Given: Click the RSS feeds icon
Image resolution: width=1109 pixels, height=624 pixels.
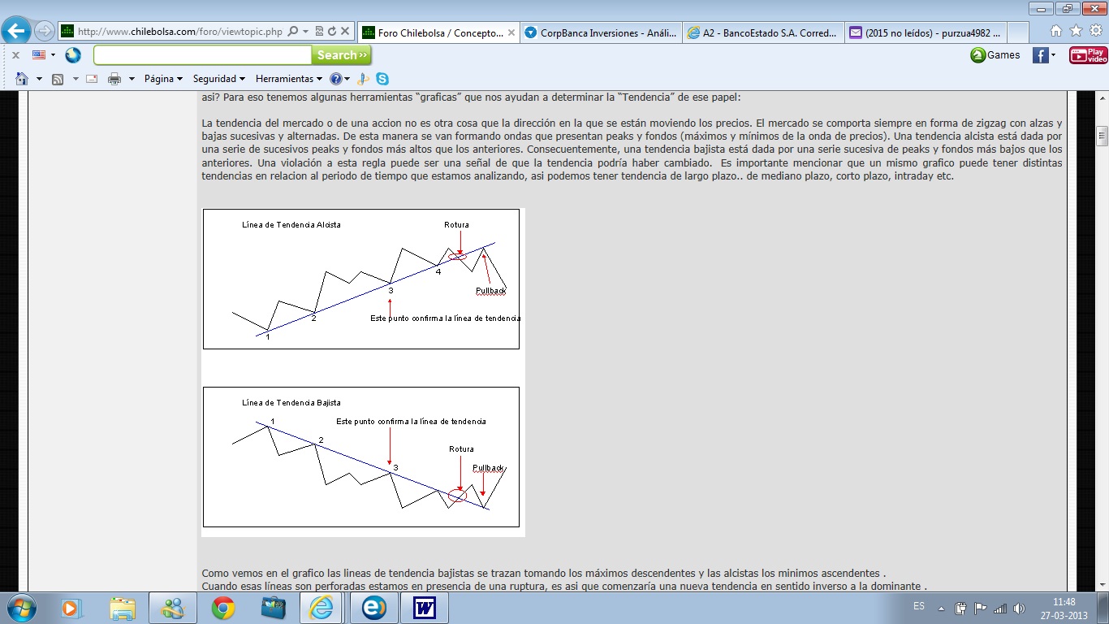Looking at the screenshot, I should 58,79.
